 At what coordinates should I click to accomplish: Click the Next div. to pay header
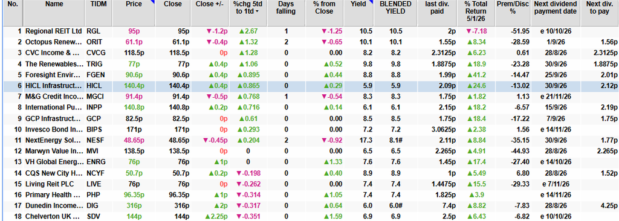(600, 13)
